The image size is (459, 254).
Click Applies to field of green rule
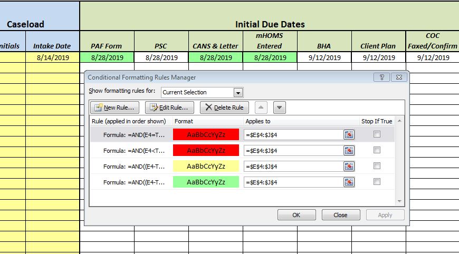[x=294, y=182]
